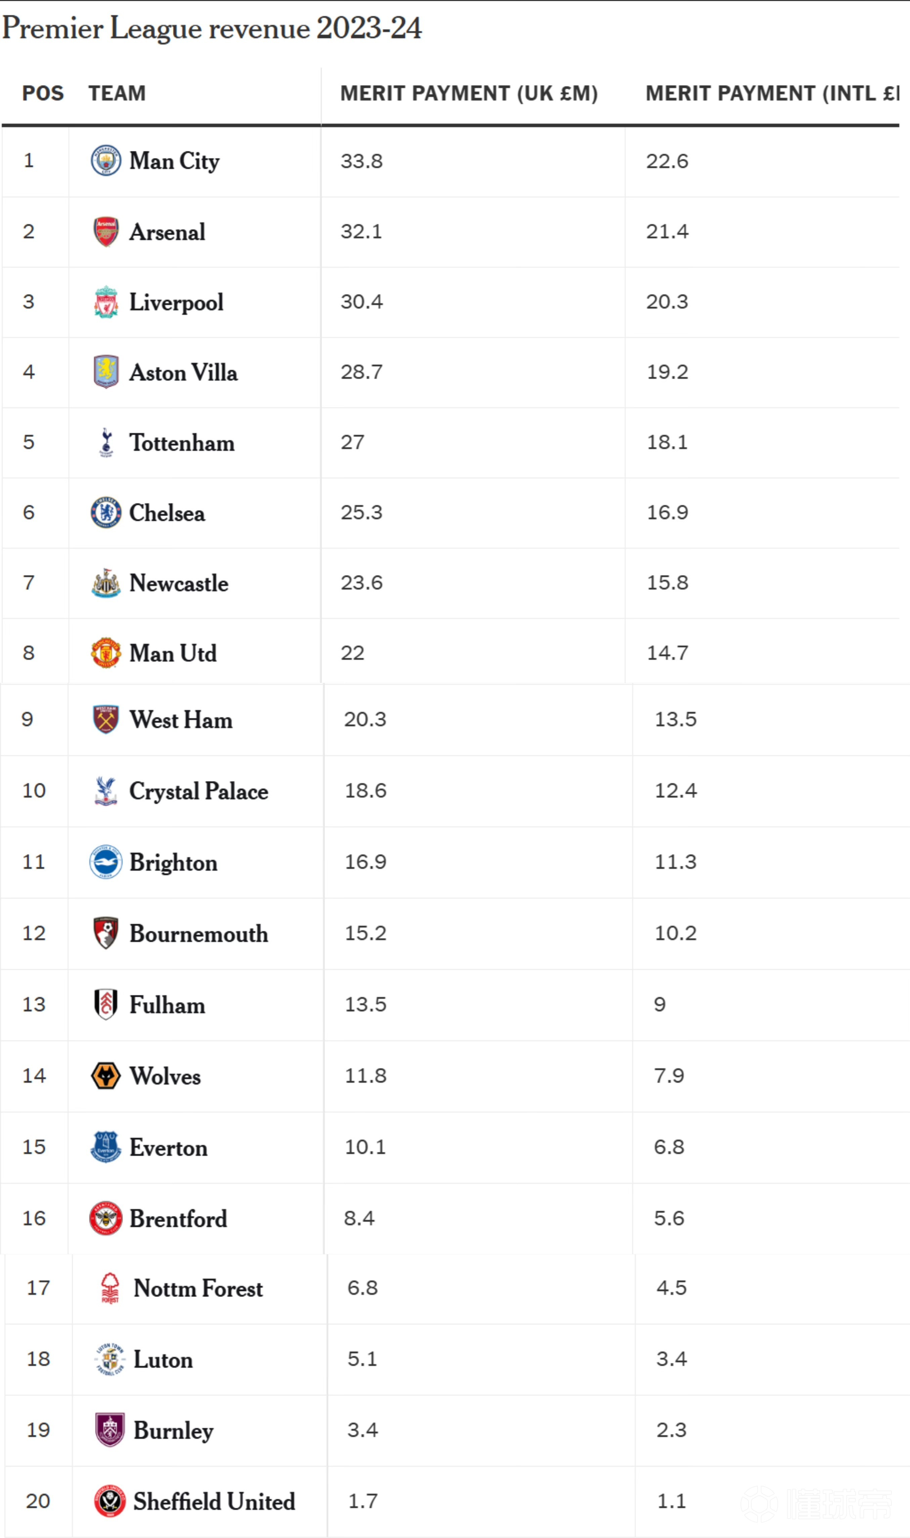This screenshot has height=1538, width=910.
Task: Click the Liverpool club crest
Action: [105, 302]
